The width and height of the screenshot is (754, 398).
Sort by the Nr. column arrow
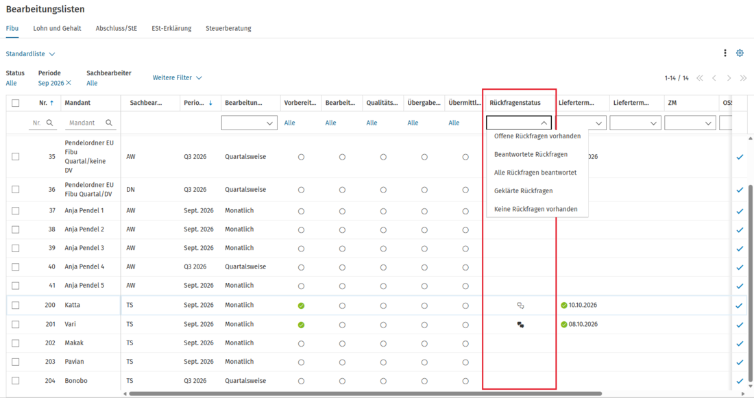click(52, 103)
